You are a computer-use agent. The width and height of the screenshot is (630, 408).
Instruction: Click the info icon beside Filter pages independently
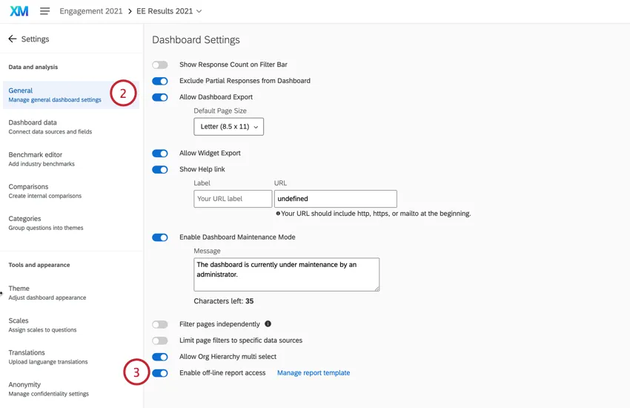pos(268,324)
